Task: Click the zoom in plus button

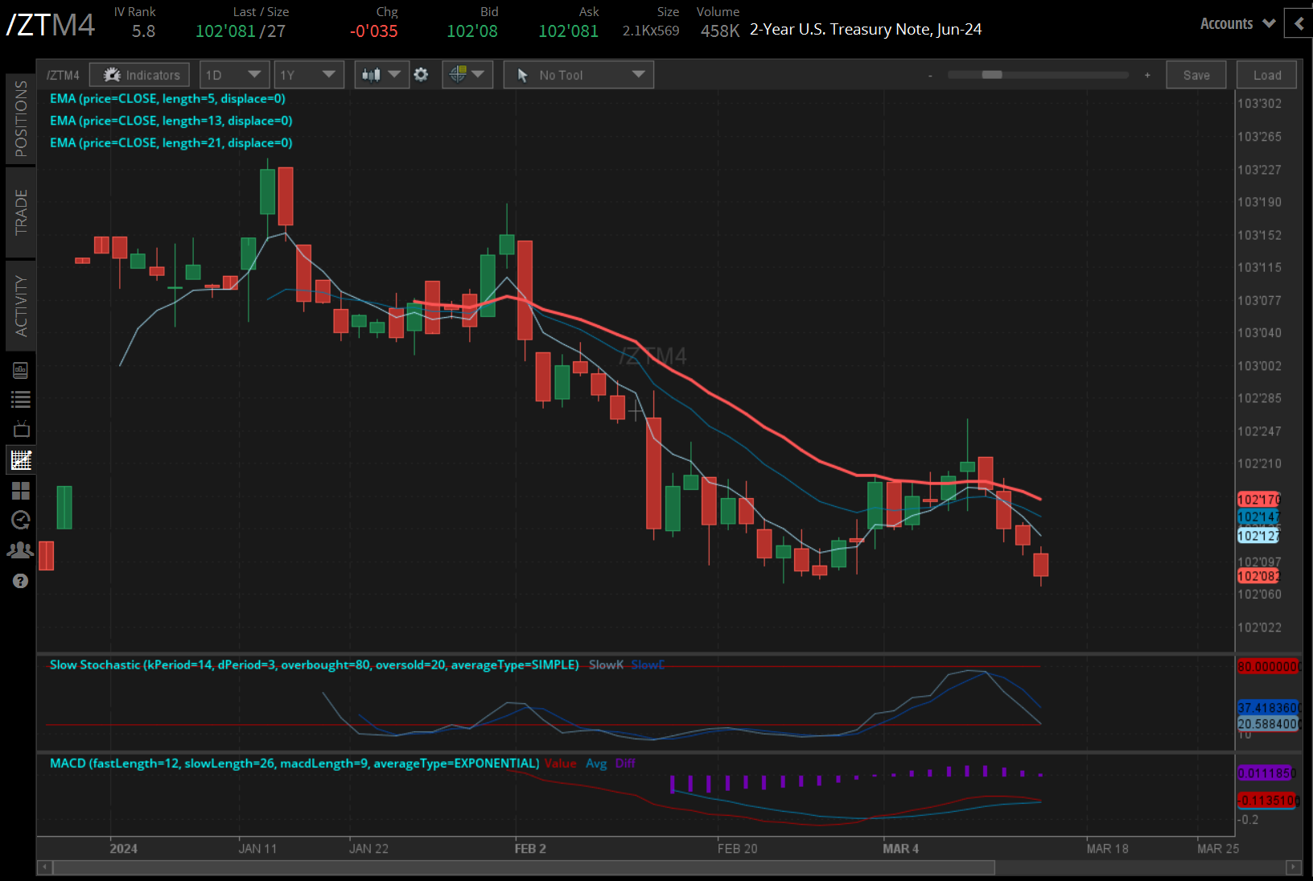Action: [x=1147, y=75]
